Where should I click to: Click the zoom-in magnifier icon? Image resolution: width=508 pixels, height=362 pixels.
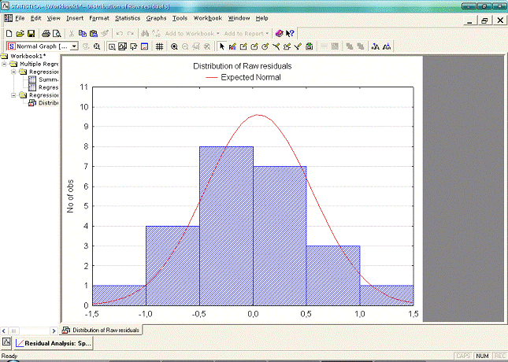pos(174,47)
